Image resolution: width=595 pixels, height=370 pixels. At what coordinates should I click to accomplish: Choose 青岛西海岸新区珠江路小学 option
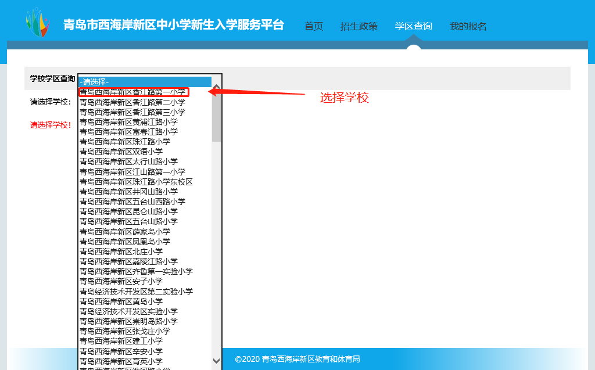click(145, 142)
